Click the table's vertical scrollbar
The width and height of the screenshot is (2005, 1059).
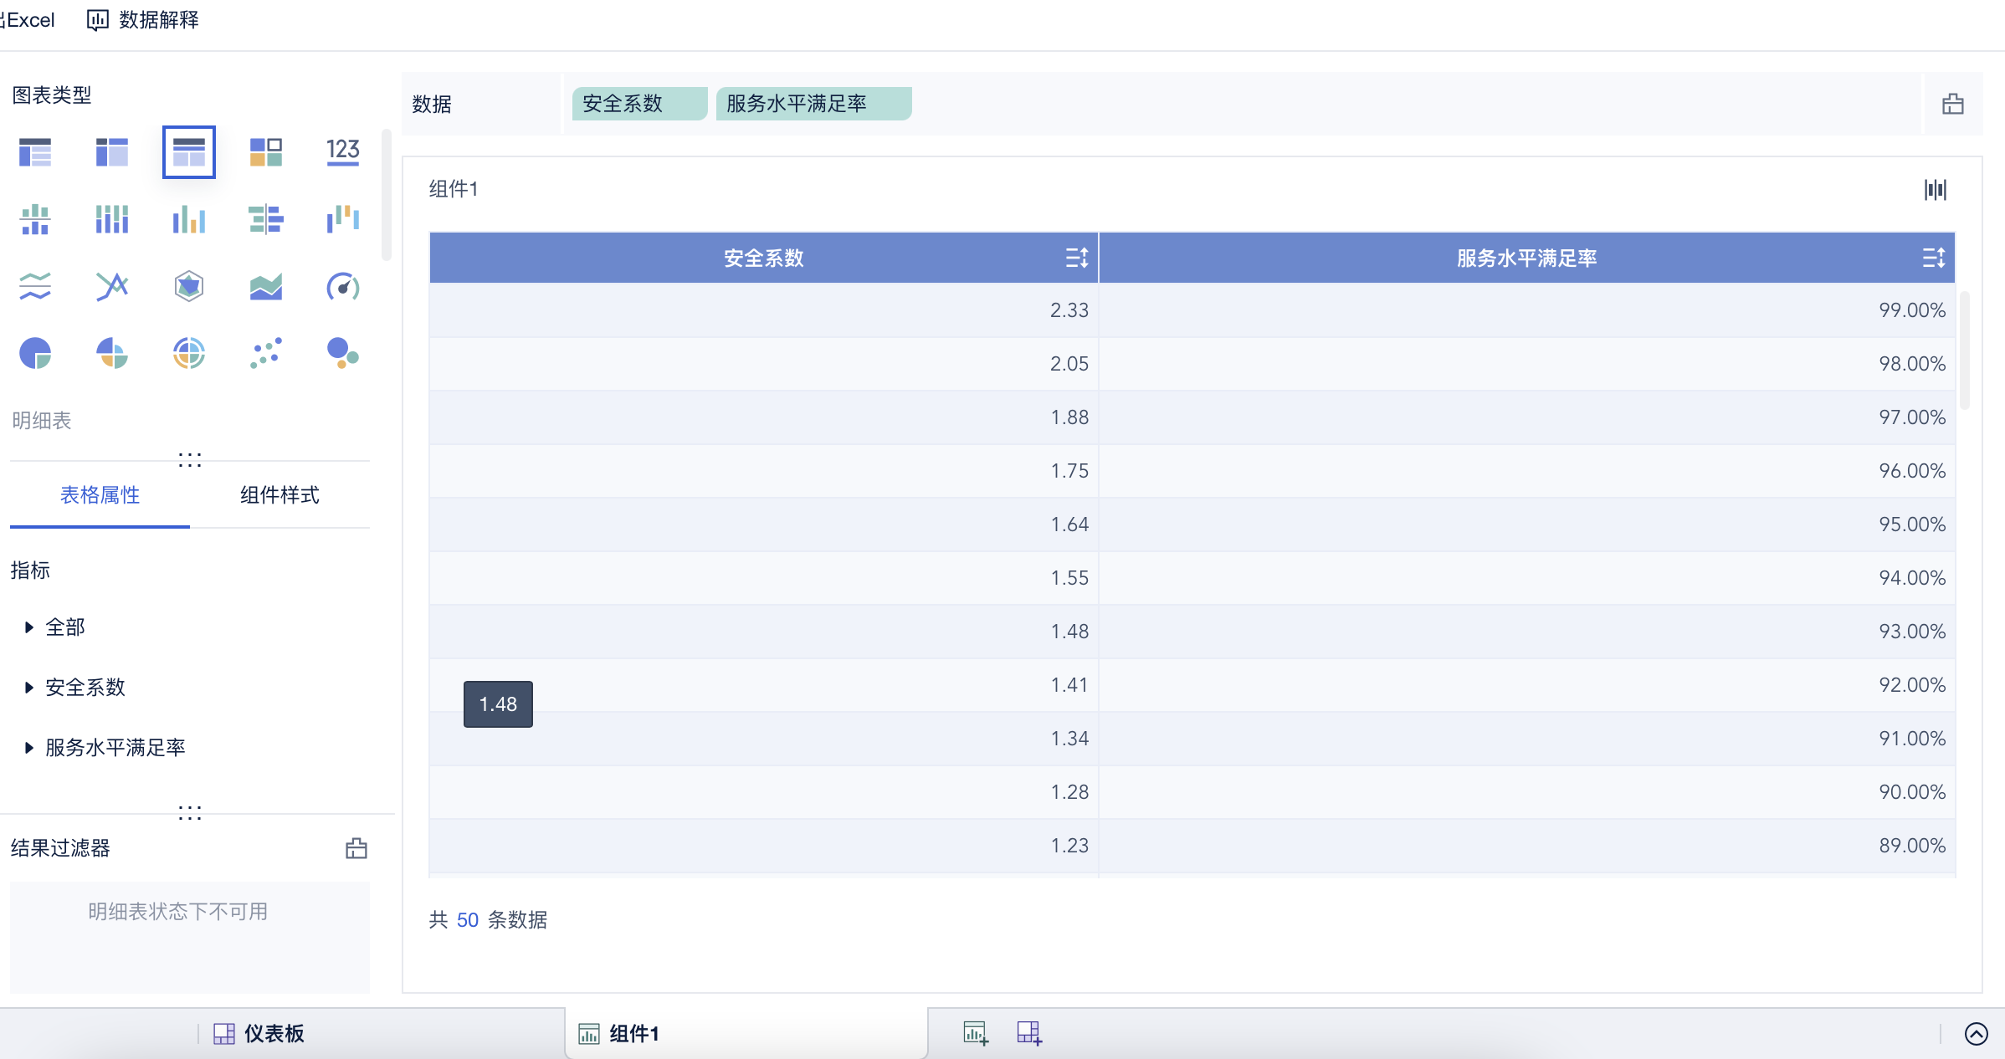point(1964,351)
